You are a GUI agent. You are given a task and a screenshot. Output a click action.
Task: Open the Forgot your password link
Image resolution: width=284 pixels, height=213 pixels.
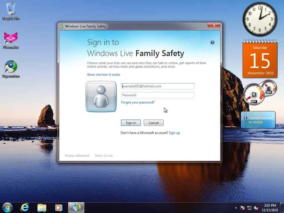click(138, 102)
